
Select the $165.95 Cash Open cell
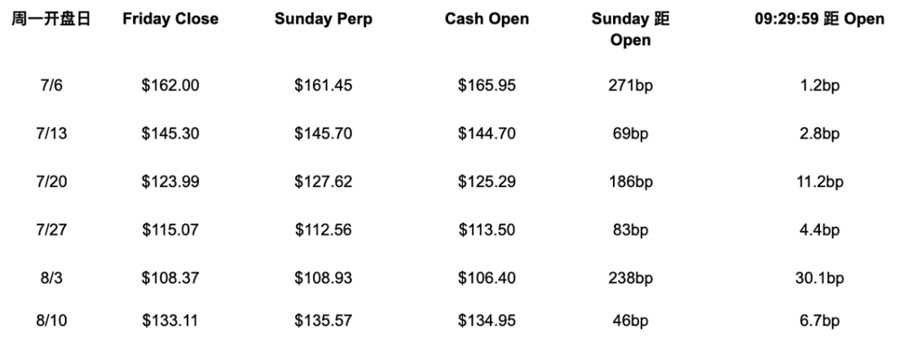[487, 85]
